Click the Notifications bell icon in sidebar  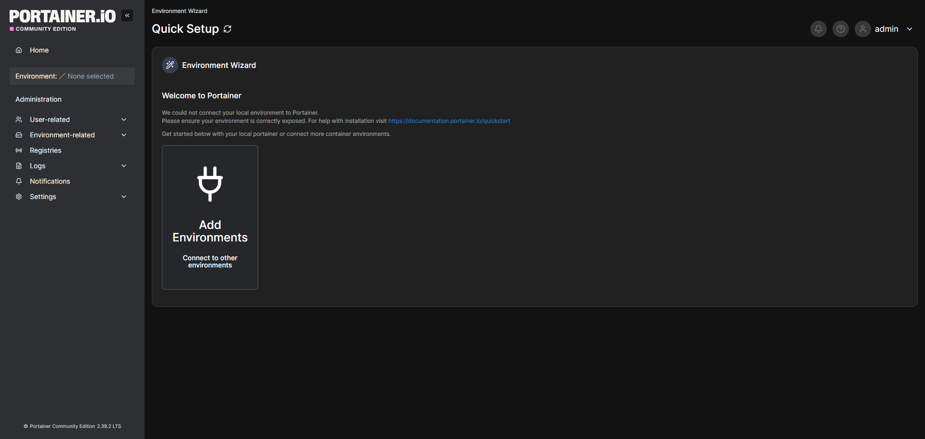19,181
